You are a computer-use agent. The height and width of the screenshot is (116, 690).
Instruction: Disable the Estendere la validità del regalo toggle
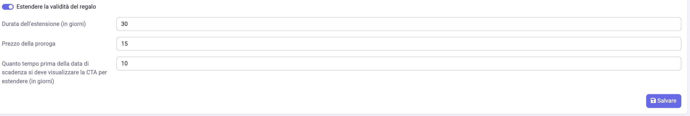pos(8,7)
